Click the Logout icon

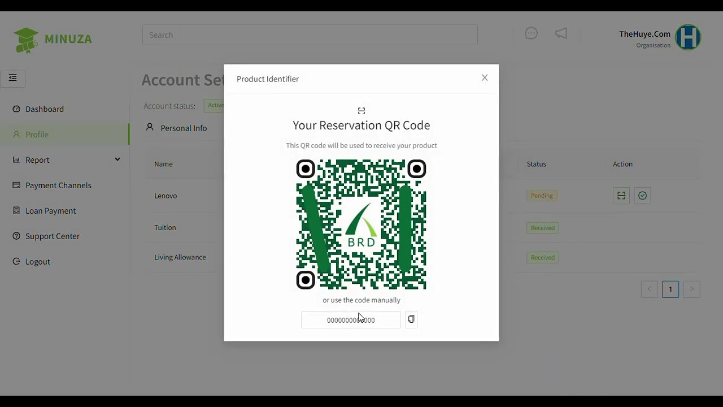coord(16,262)
